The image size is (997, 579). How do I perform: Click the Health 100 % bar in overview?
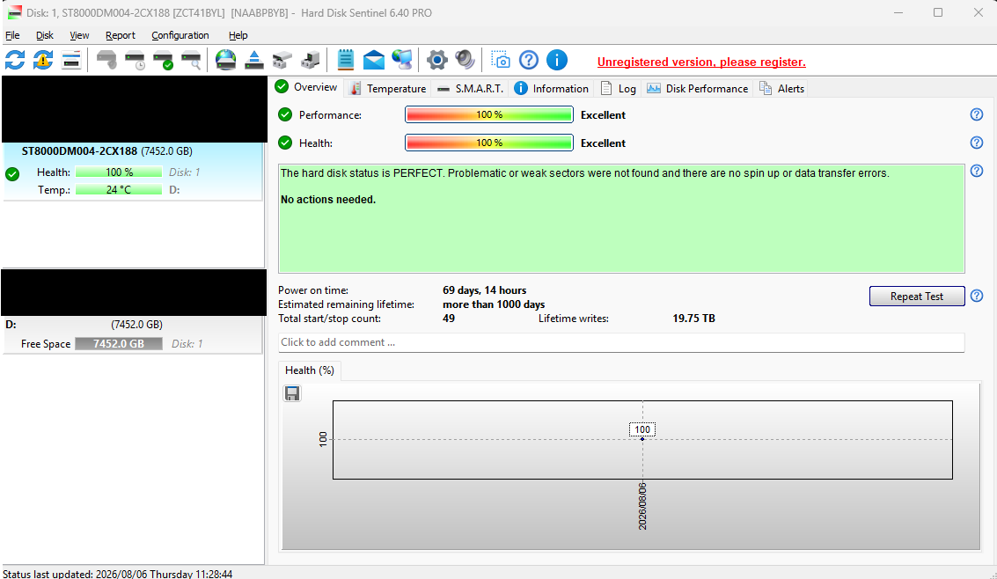tap(489, 143)
